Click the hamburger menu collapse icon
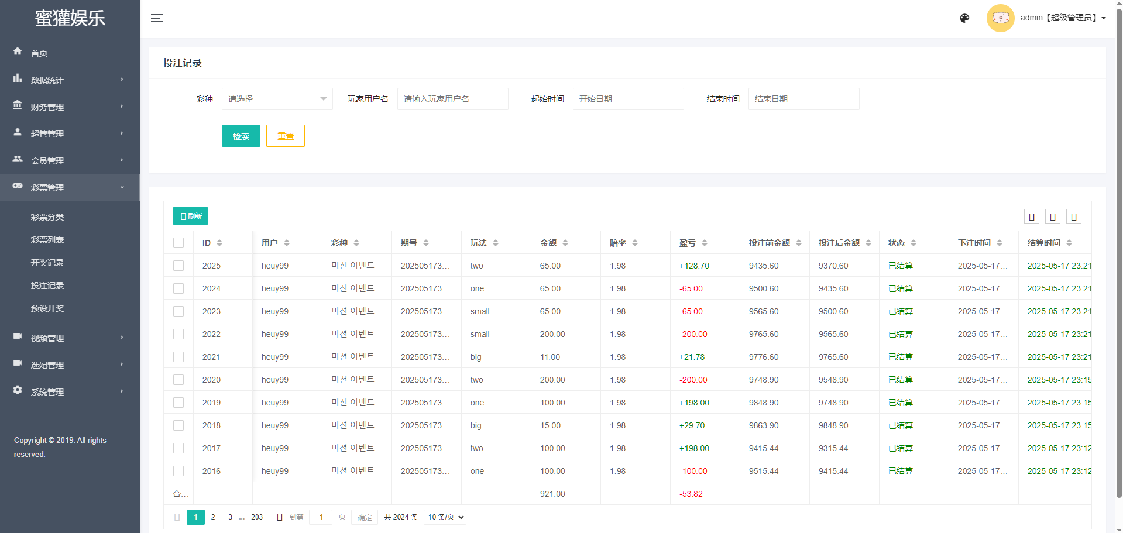The image size is (1123, 533). (x=156, y=18)
